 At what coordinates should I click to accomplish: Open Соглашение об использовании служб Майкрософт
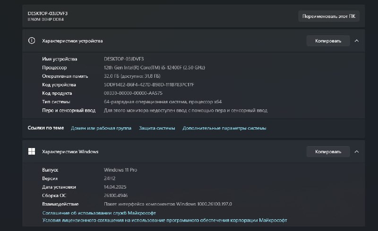[x=99, y=213]
